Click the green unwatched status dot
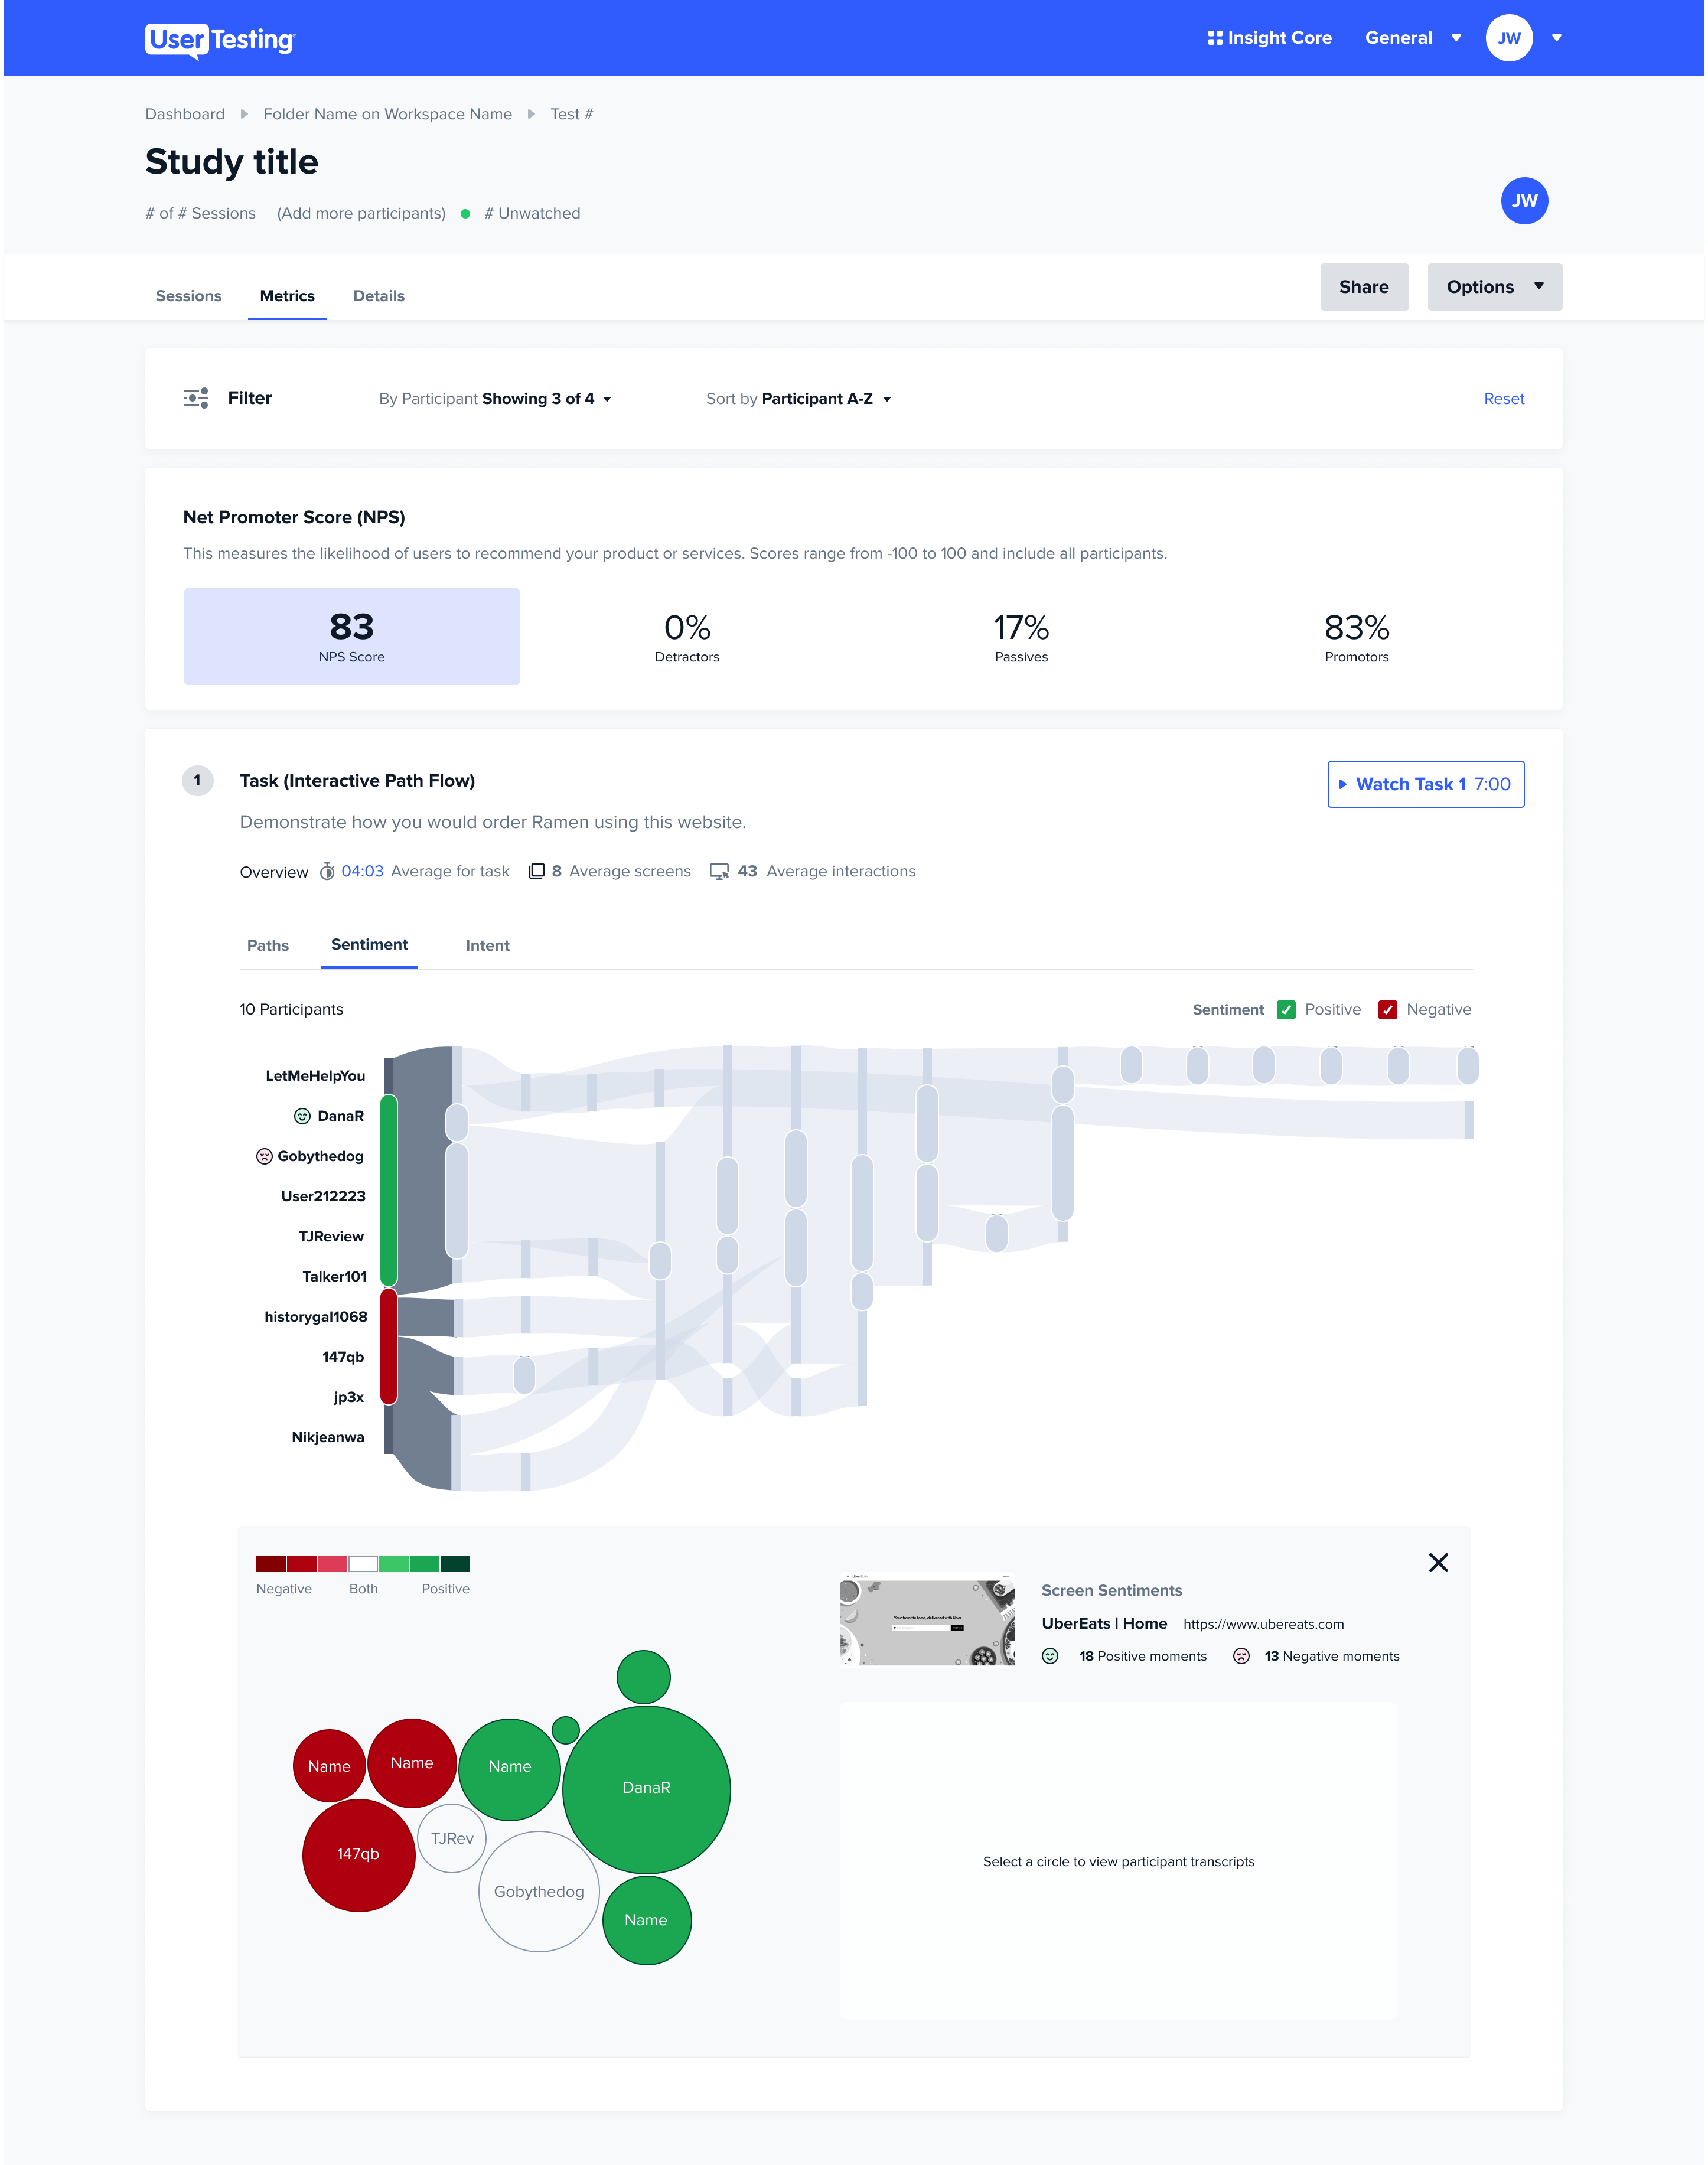This screenshot has height=2165, width=1708. pos(465,214)
